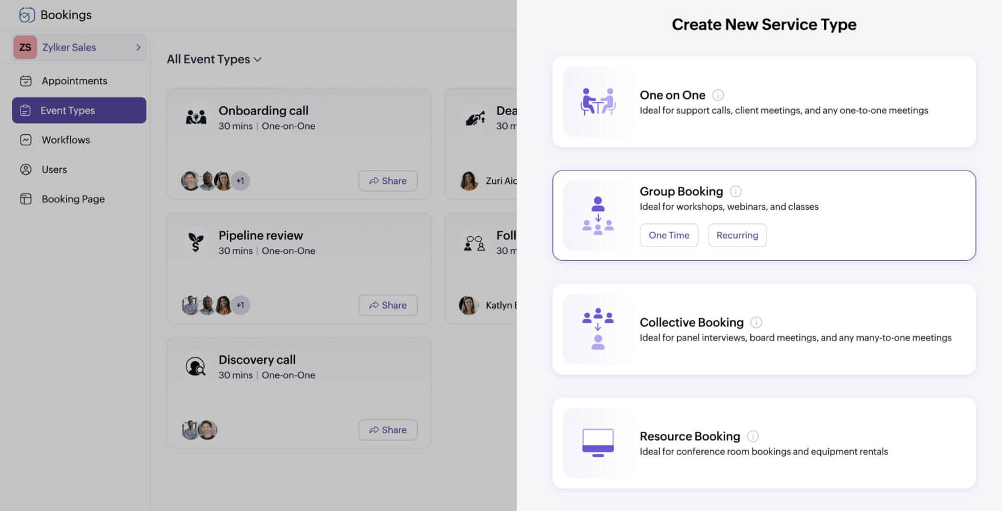Click the Resource Booking monitor icon
The image size is (1002, 511).
[x=598, y=443]
